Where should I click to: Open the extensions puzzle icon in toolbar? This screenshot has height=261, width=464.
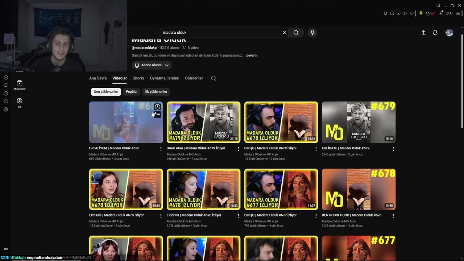click(x=427, y=13)
